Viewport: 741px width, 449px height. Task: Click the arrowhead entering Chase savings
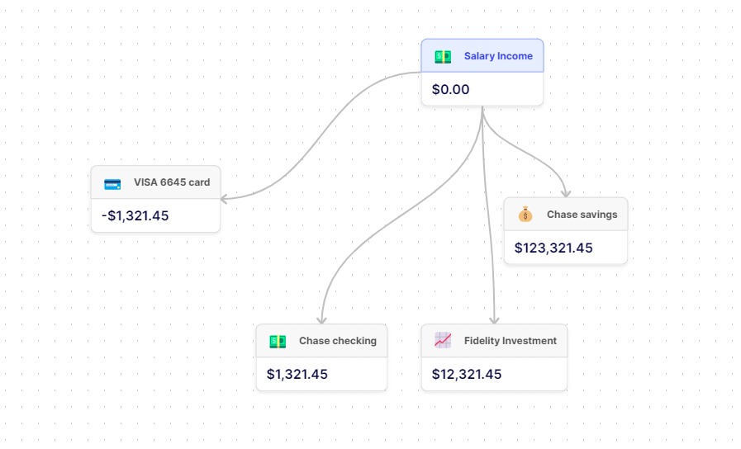tap(566, 194)
